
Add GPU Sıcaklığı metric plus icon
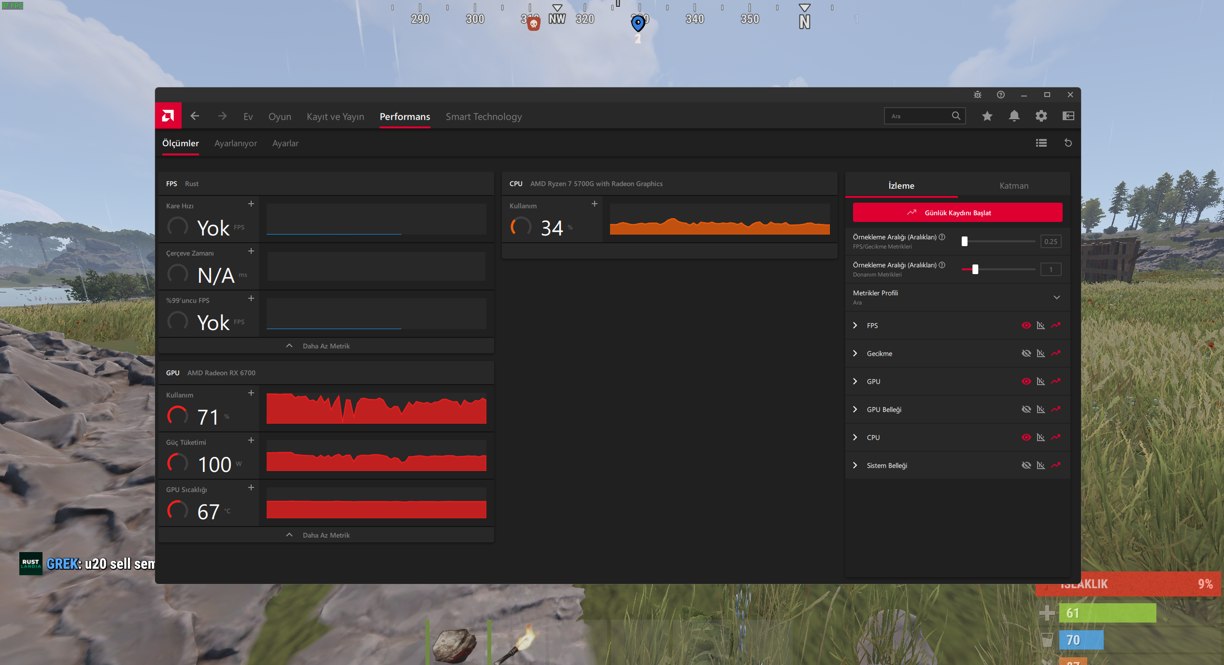pos(251,488)
